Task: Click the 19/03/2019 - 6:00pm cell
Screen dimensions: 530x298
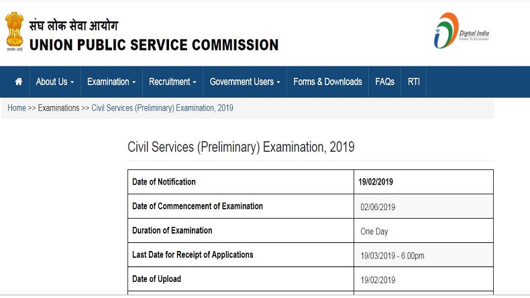Action: [x=392, y=256]
